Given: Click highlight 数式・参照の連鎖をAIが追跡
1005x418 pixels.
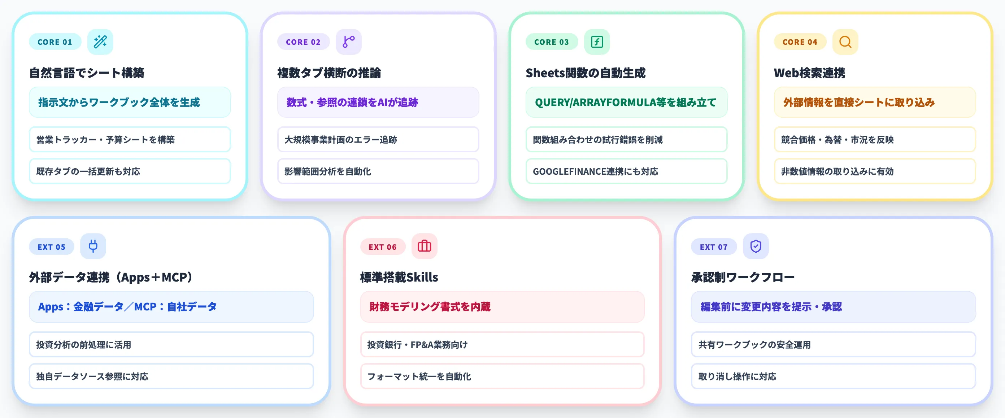Looking at the screenshot, I should click(x=378, y=102).
